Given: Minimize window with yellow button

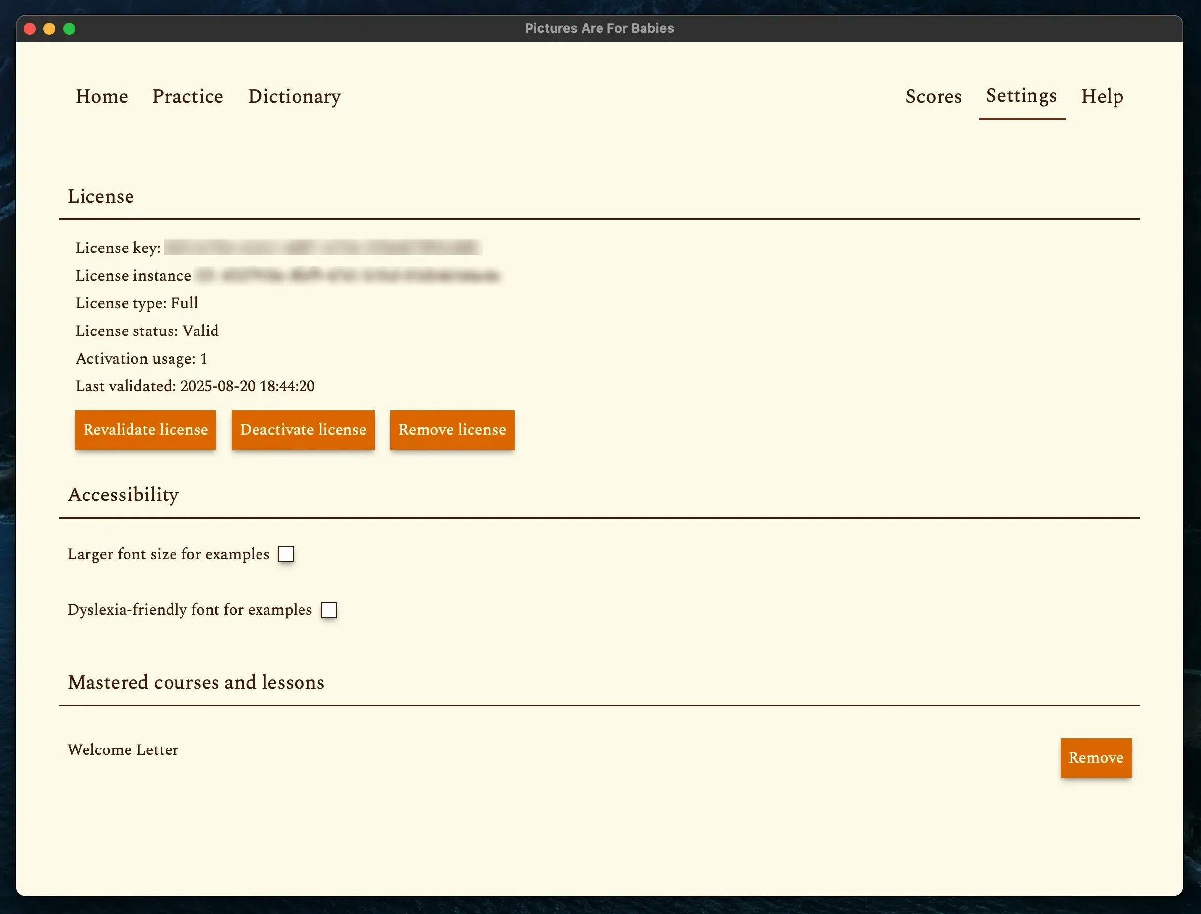Looking at the screenshot, I should point(49,28).
